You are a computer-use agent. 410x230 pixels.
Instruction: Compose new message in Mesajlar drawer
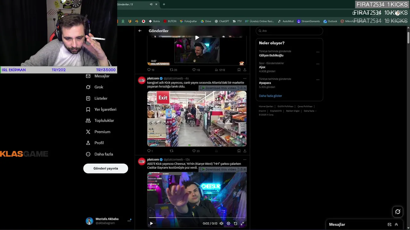(x=389, y=225)
